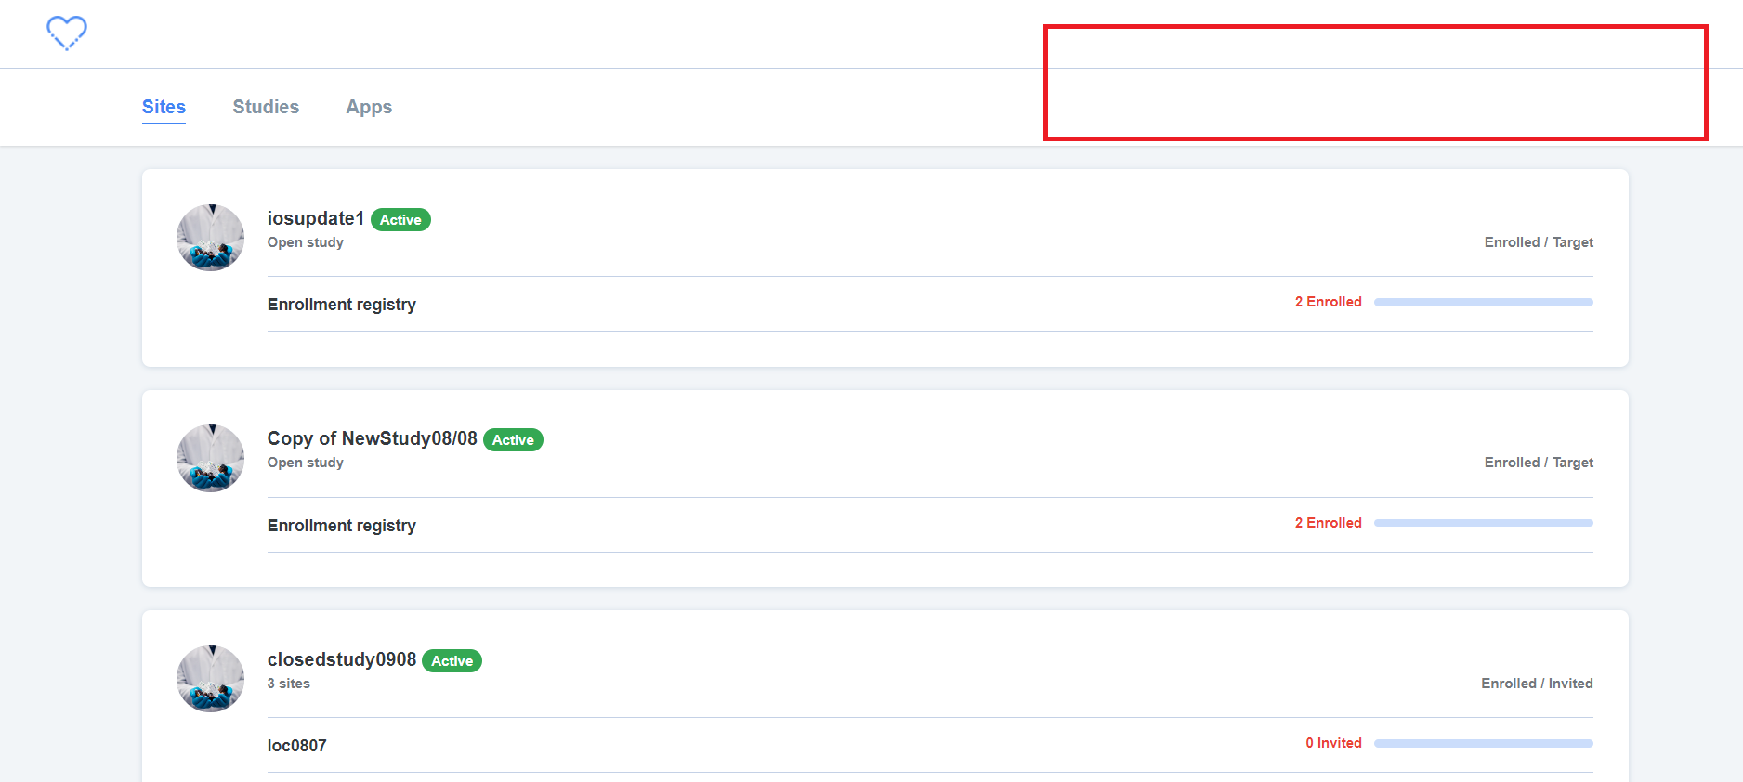This screenshot has width=1743, height=782.
Task: Switch to the Apps tab
Action: point(369,107)
